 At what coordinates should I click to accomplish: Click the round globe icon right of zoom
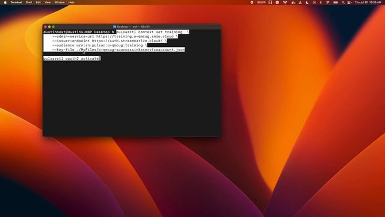pos(277,2)
